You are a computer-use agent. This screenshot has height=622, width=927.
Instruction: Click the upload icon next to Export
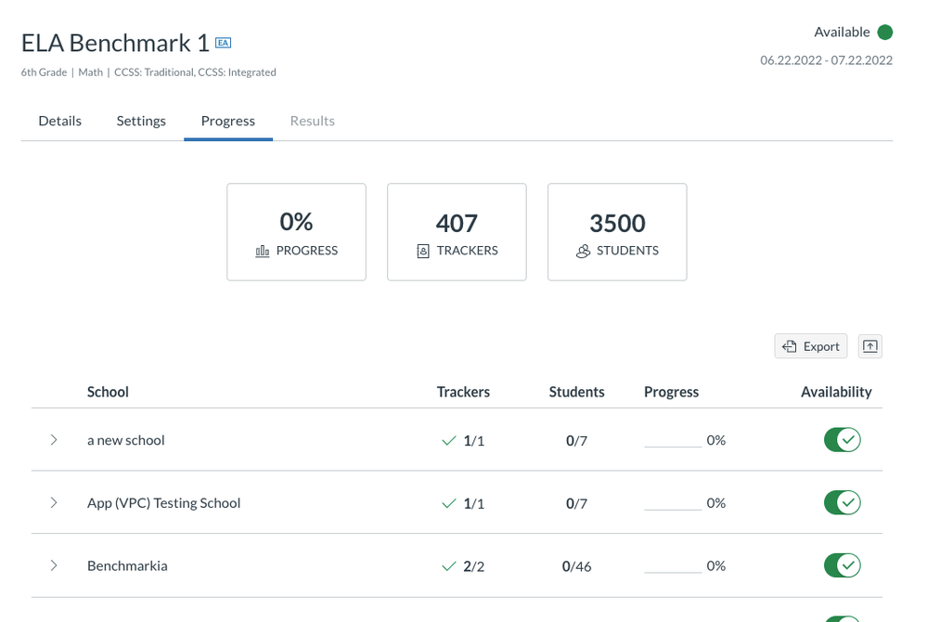(x=869, y=346)
